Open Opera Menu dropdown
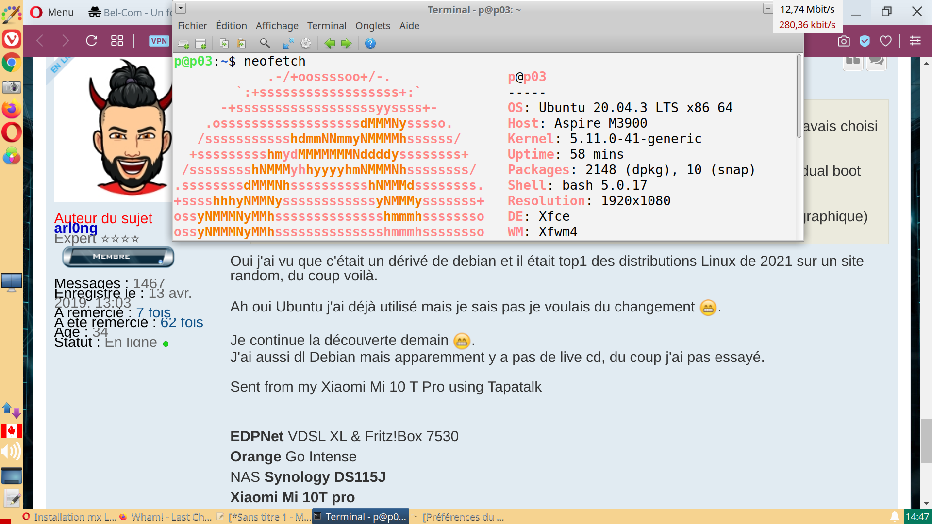Screen dimensions: 932x524 point(52,12)
